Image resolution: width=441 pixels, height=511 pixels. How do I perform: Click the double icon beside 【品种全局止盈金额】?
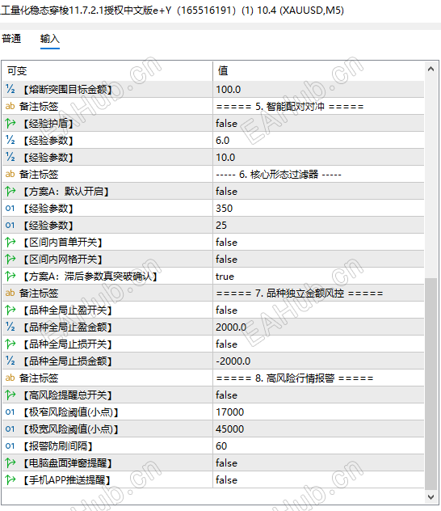point(10,327)
